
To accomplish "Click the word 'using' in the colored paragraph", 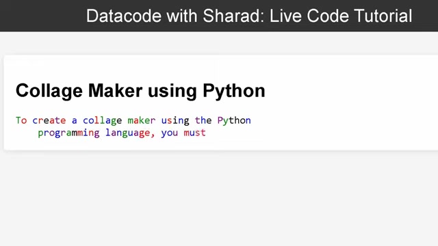I will [x=175, y=120].
